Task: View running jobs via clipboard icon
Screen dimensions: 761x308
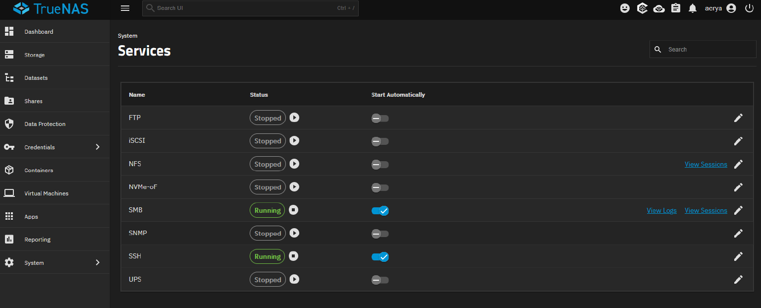Action: [675, 8]
